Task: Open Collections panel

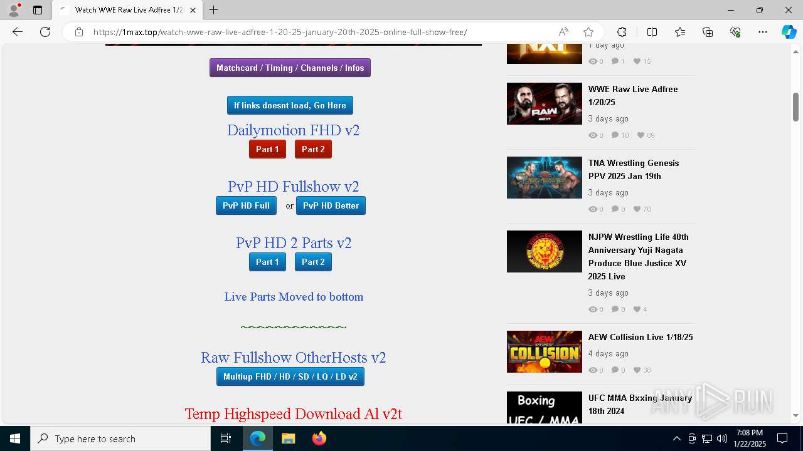Action: coord(708,32)
